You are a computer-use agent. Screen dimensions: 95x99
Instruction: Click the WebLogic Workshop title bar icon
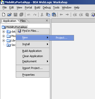point(2,2)
